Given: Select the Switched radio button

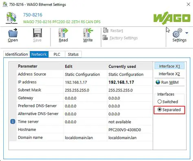Looking at the screenshot, I should click(160, 102).
